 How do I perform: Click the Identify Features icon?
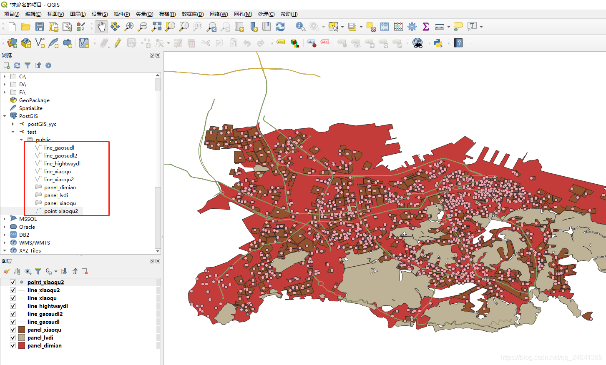point(300,26)
